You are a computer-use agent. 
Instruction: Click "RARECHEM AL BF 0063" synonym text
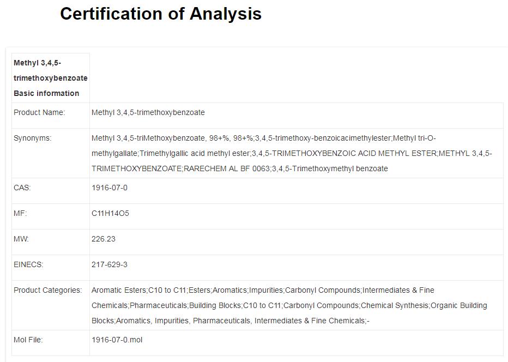point(227,168)
